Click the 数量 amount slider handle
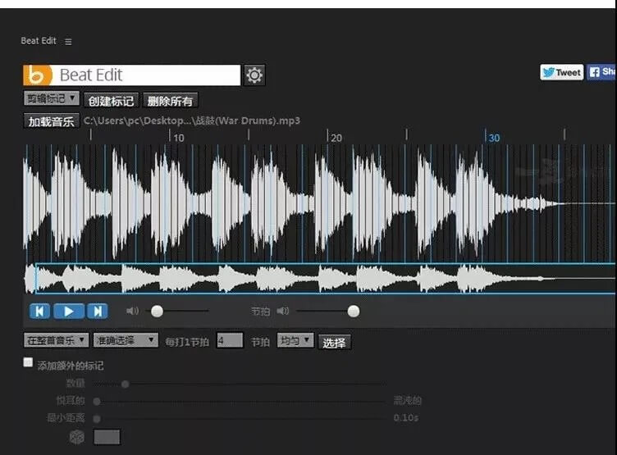 point(126,384)
